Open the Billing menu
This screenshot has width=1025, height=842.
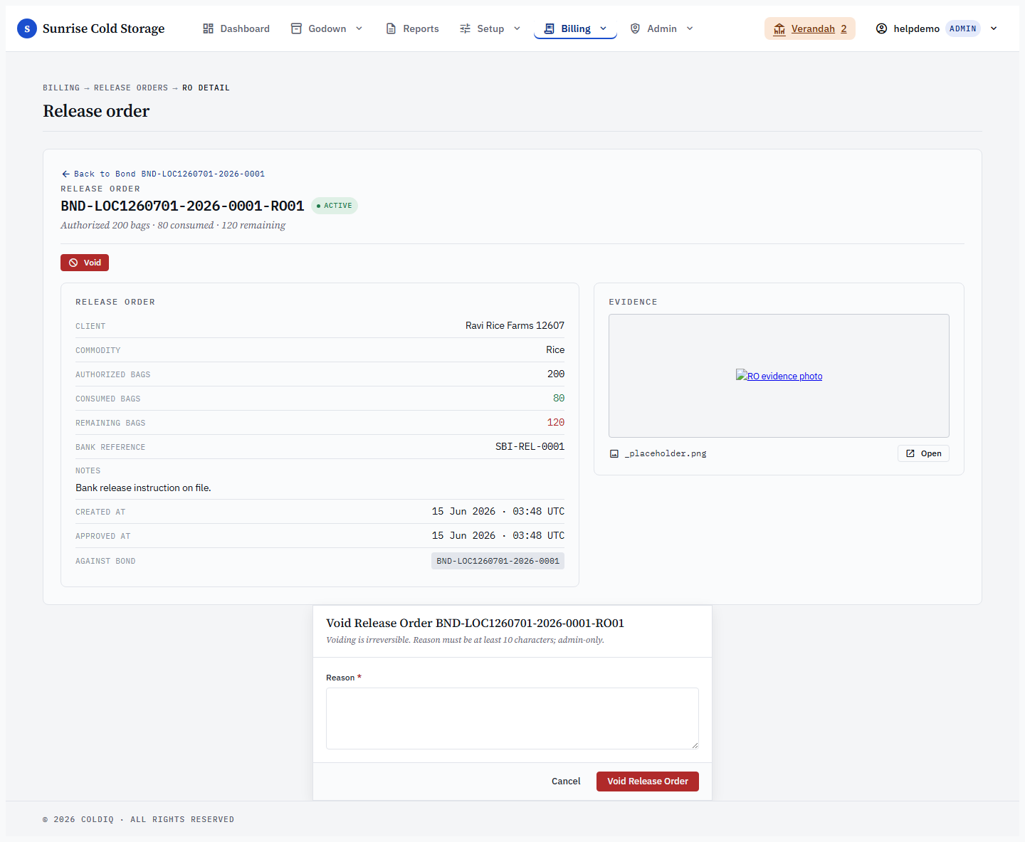point(575,28)
